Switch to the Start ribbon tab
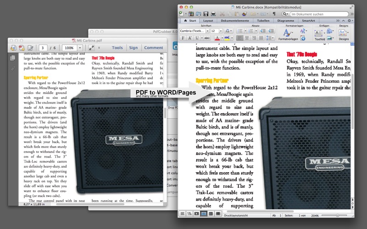 [190, 21]
